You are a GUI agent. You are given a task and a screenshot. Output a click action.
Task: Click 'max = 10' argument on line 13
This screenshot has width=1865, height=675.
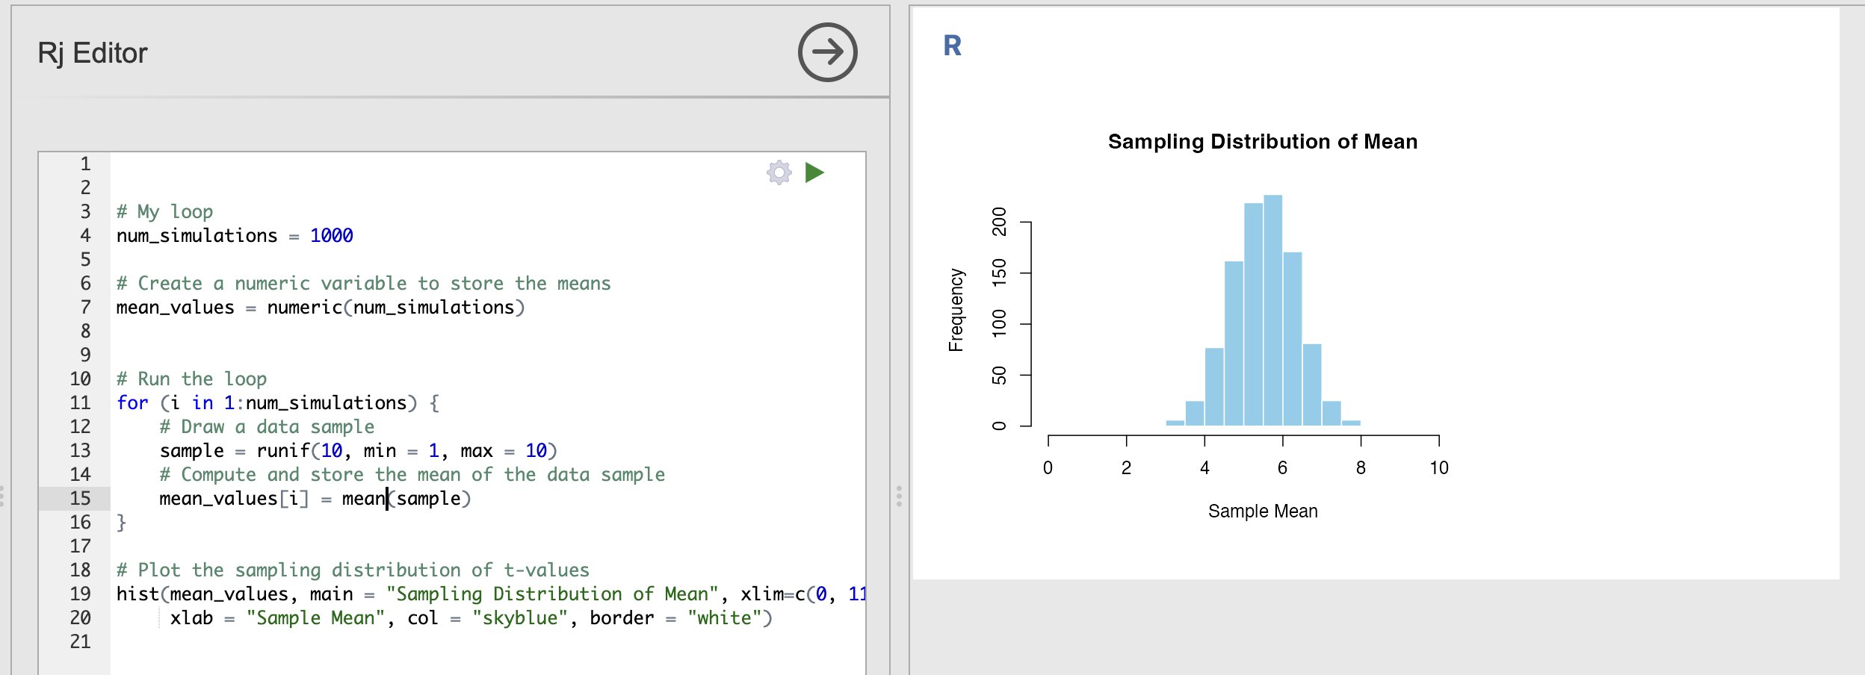coord(504,450)
